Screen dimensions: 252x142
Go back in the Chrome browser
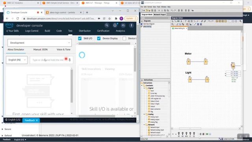point(7,19)
